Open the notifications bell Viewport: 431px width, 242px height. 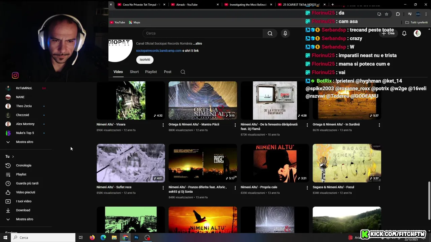[x=404, y=33]
